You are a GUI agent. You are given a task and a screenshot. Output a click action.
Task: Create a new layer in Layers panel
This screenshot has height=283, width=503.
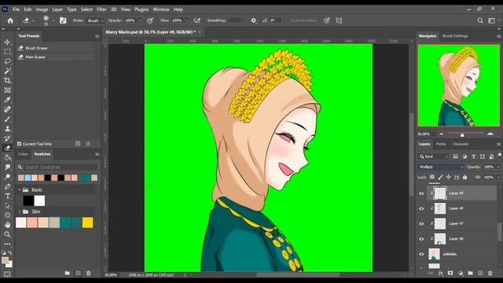(480, 273)
